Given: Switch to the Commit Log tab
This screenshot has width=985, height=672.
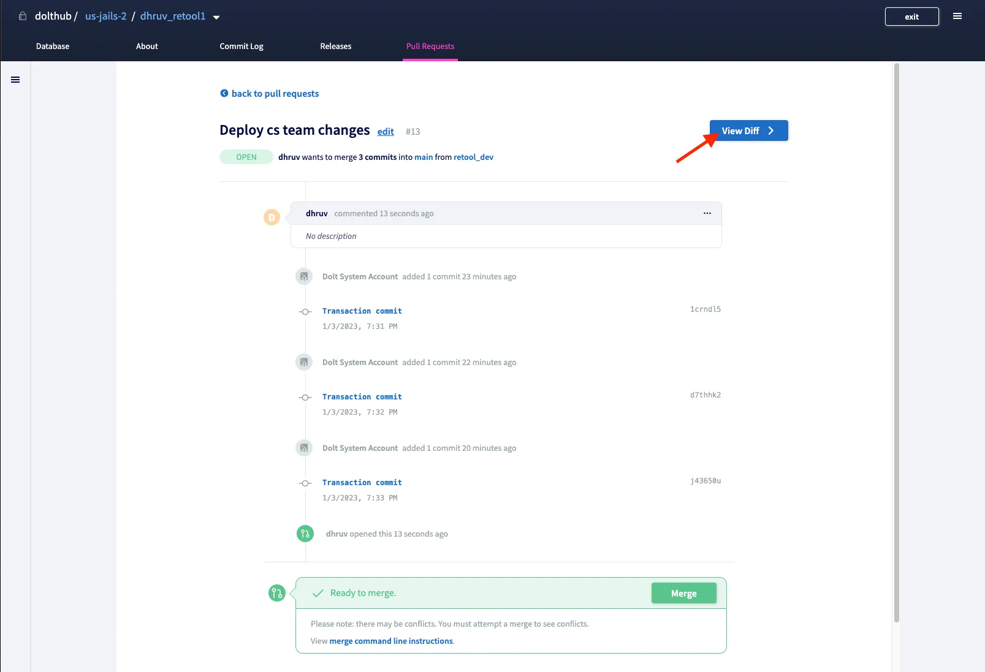Looking at the screenshot, I should click(241, 46).
